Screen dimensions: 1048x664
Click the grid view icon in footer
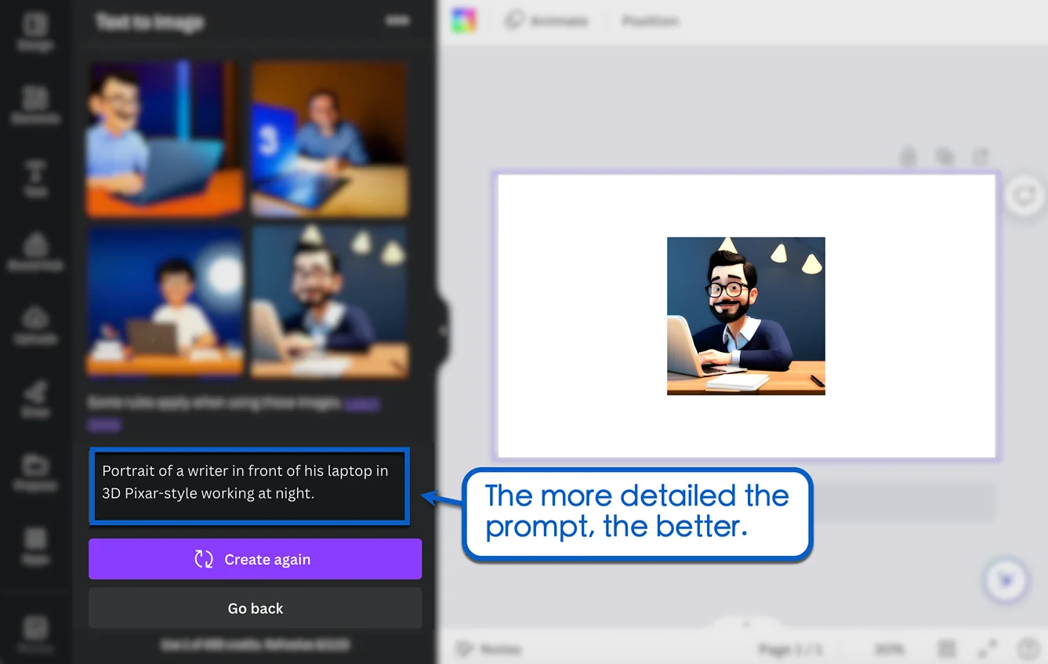point(947,649)
